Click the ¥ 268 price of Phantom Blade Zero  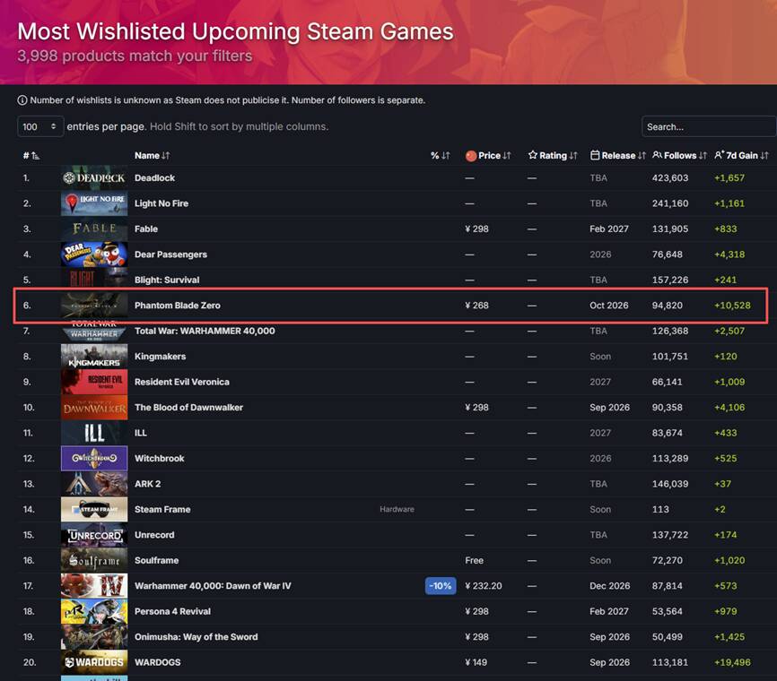point(476,306)
